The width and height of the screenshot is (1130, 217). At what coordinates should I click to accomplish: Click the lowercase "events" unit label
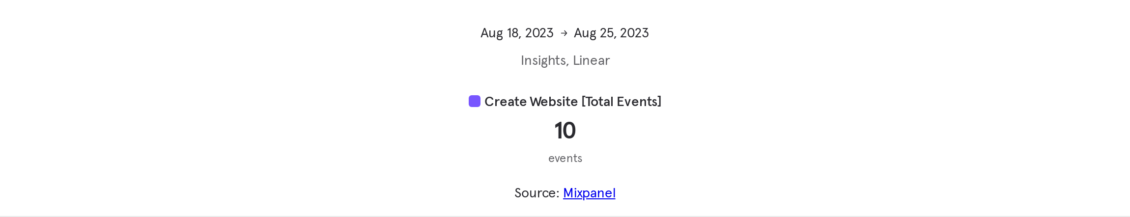pos(565,158)
